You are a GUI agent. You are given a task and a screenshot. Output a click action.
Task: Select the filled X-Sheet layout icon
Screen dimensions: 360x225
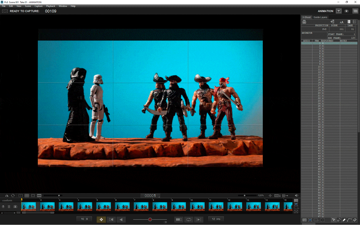[349, 22]
